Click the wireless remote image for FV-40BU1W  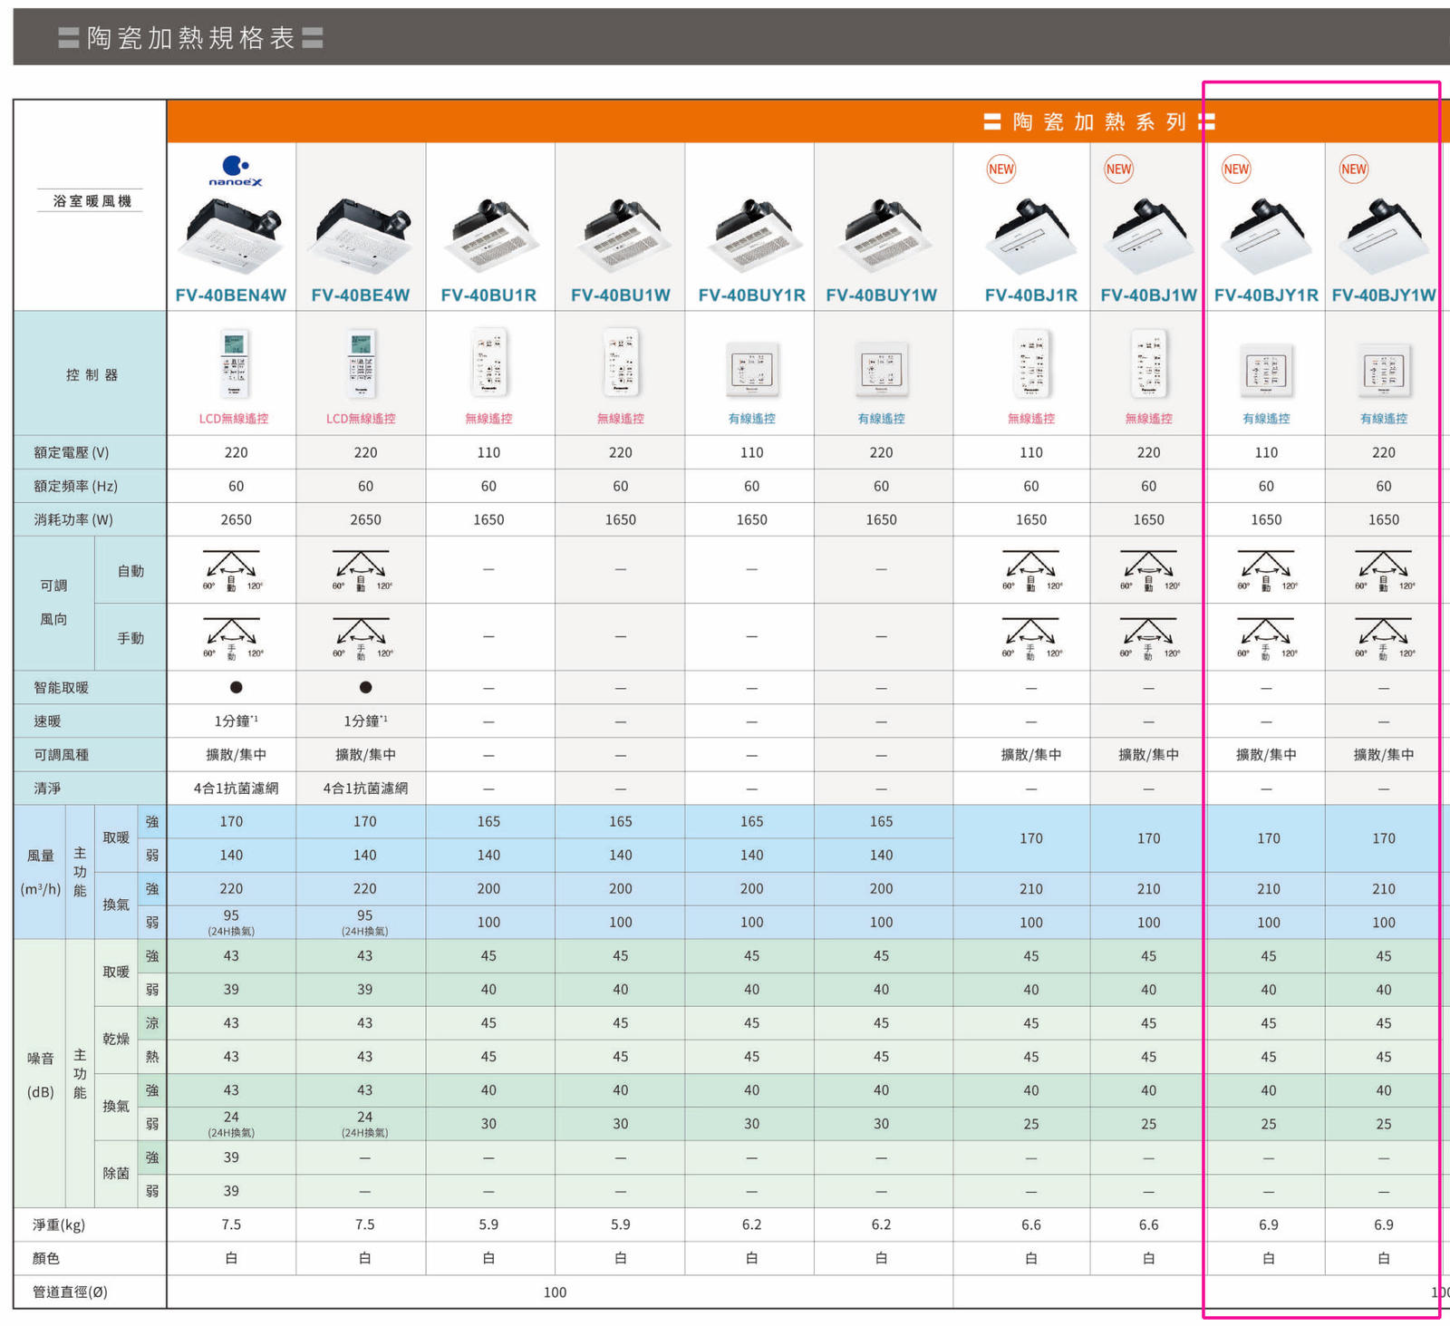coord(622,363)
